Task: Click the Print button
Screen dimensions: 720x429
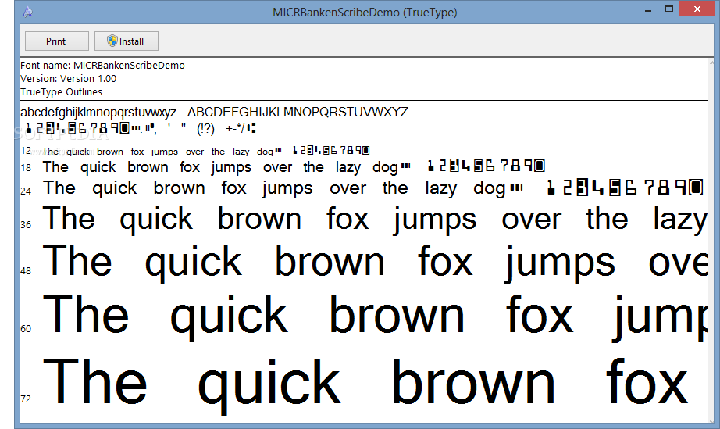Action: 56,41
